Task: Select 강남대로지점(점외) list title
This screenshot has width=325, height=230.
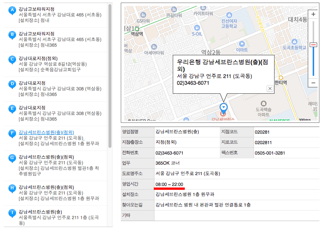Action: click(38, 58)
